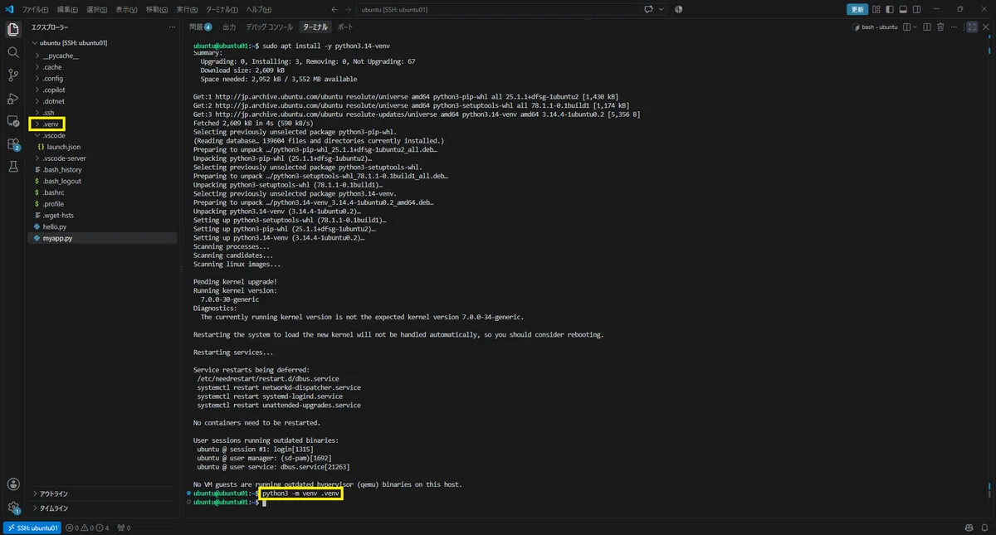Open the ターミナル menu in menu bar
The height and width of the screenshot is (535, 996).
tap(222, 9)
